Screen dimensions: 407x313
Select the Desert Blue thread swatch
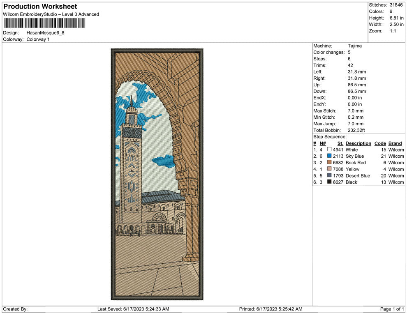point(329,176)
